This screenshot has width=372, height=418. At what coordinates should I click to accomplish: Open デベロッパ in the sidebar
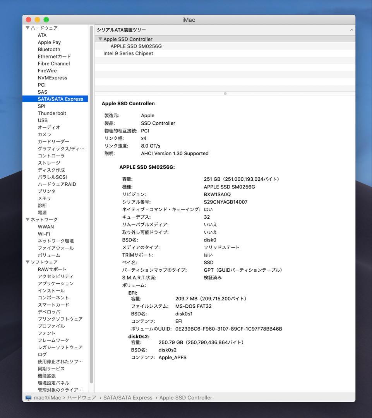click(49, 312)
